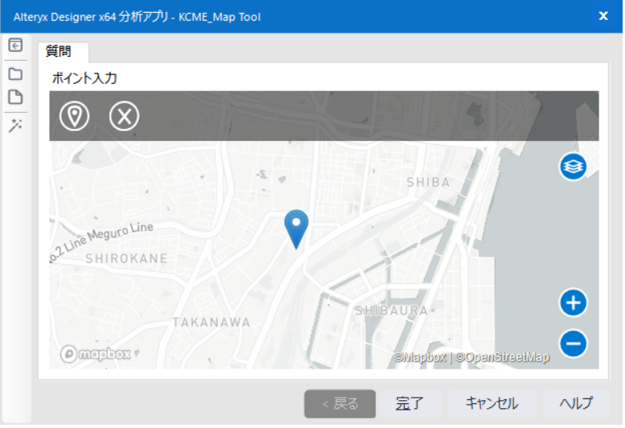Select the place-point pin tool
This screenshot has height=428, width=625.
coord(74,116)
